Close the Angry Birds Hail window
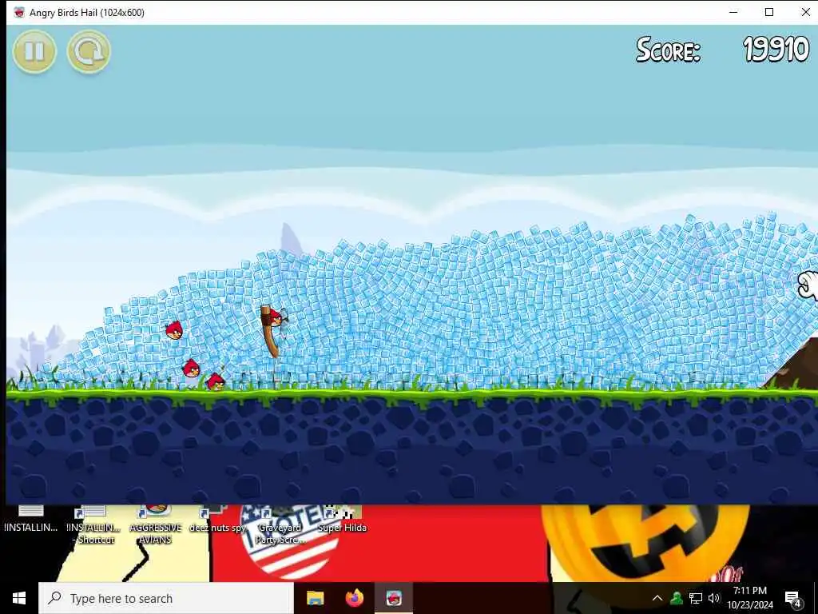The height and width of the screenshot is (614, 818). click(805, 12)
